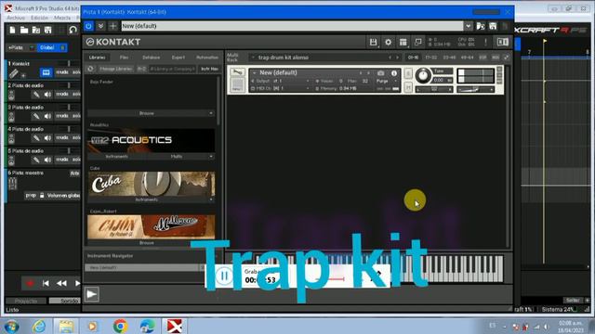
Task: Click Kontakt save floppy disk icon
Action: click(x=374, y=42)
